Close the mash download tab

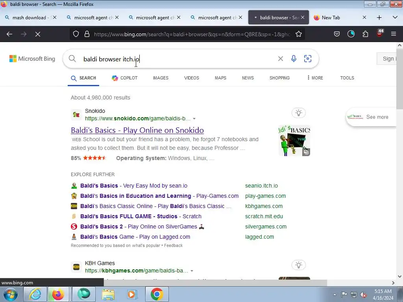(54, 17)
